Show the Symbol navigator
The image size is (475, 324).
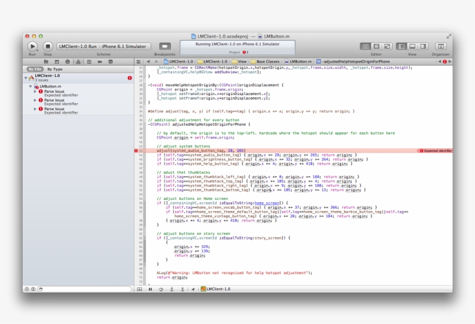(x=57, y=61)
